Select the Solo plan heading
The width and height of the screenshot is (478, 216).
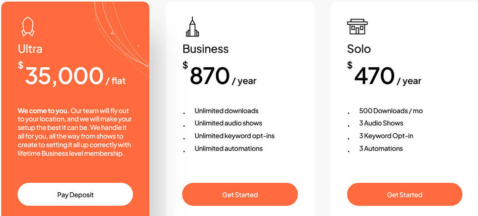(x=359, y=49)
